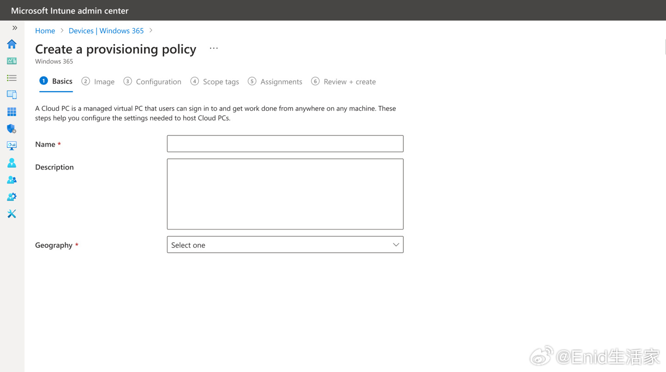Go to Review + create step

(x=344, y=81)
